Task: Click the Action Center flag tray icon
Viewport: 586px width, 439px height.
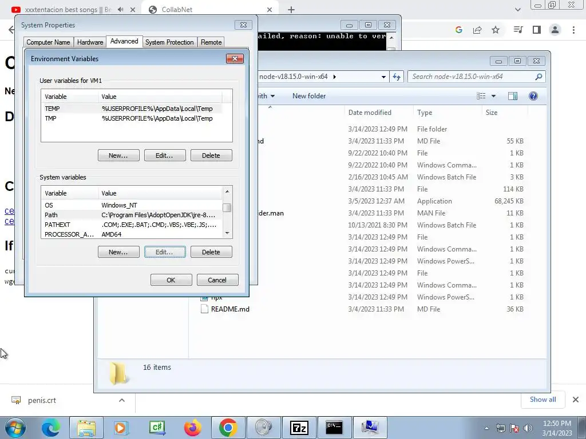Action: point(514,428)
